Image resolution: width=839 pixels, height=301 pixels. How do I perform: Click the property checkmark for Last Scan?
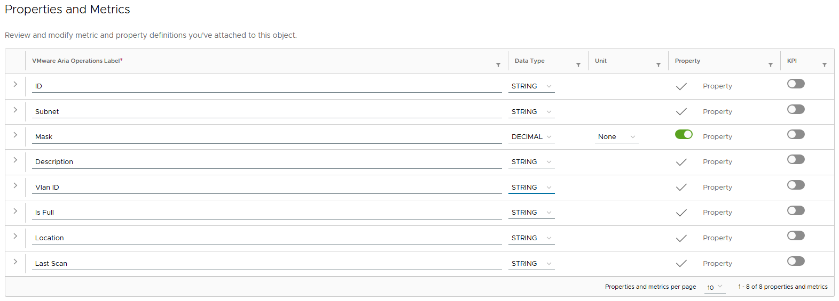coord(681,264)
